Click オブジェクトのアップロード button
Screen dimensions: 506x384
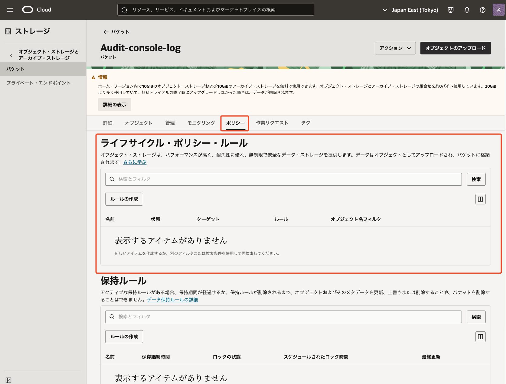coord(455,48)
